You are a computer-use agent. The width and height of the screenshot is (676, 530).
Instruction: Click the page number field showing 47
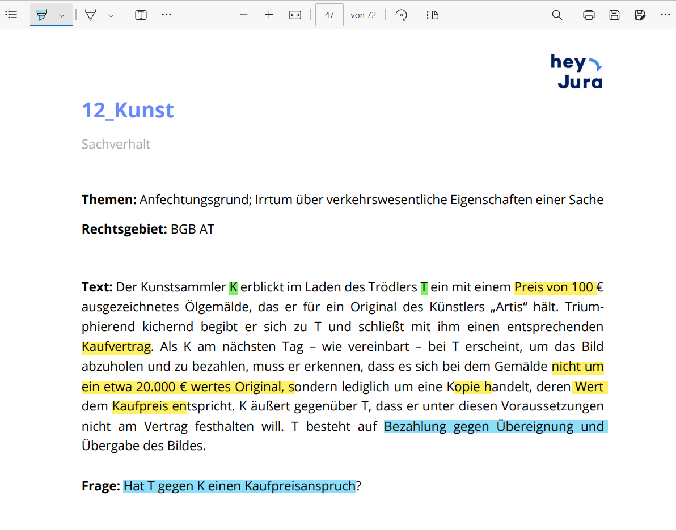[x=329, y=15]
